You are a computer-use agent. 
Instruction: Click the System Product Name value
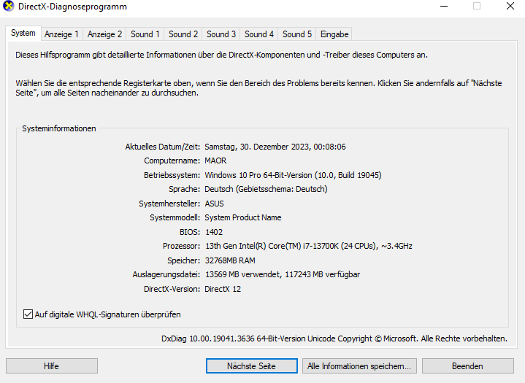(x=243, y=217)
